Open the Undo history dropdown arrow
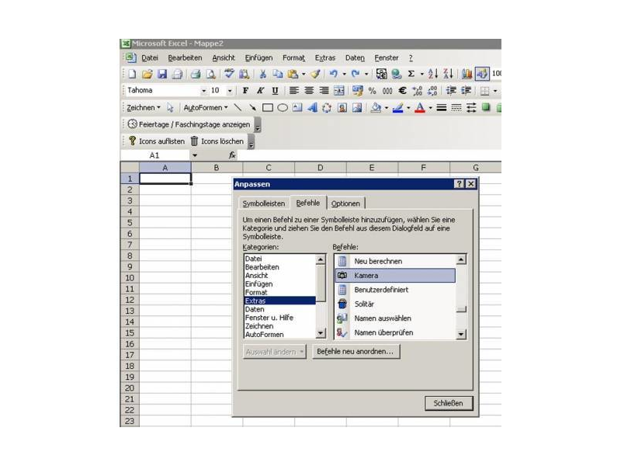The width and height of the screenshot is (621, 466). (344, 74)
